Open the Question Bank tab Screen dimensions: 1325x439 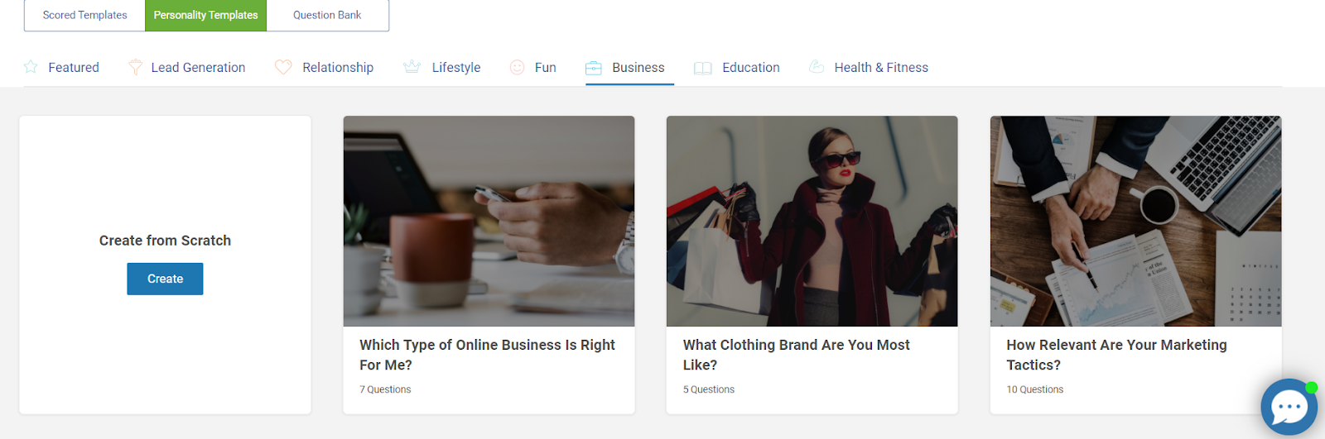[x=327, y=15]
